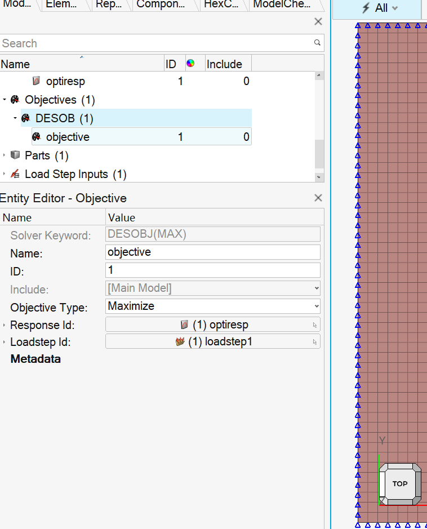
Task: Sort by the Include column header
Action: tap(228, 64)
